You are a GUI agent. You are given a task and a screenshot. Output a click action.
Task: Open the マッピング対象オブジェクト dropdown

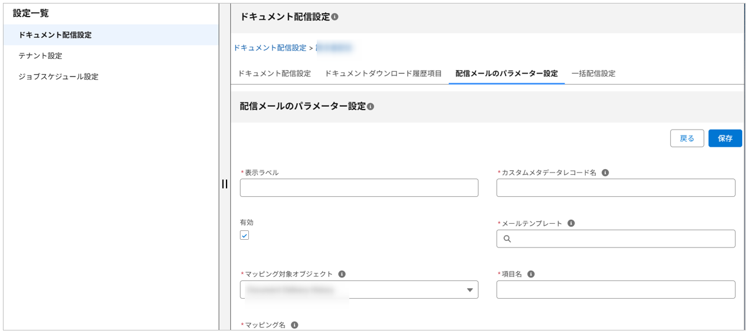tap(359, 290)
